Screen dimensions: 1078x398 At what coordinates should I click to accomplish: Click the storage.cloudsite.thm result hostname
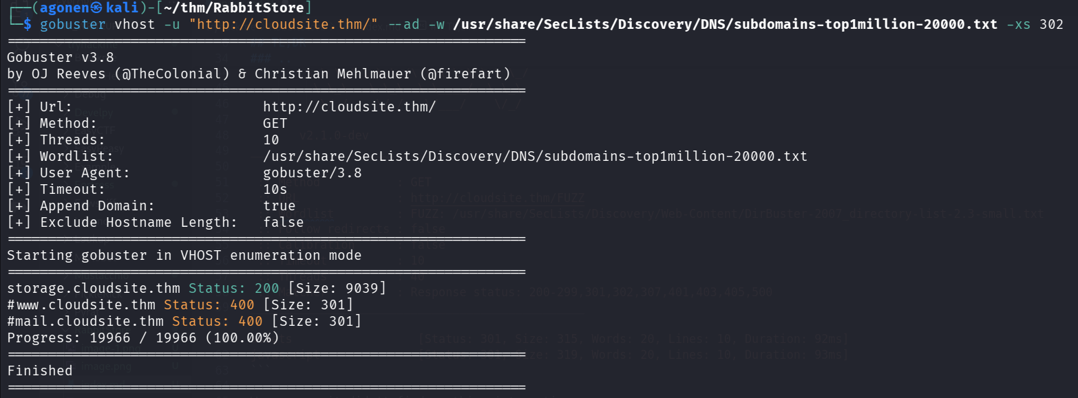point(94,288)
